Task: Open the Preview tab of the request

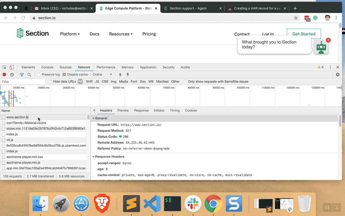Action: click(x=123, y=110)
